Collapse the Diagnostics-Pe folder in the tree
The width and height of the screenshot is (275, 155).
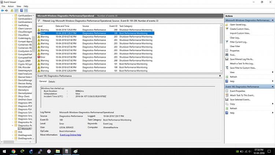[x=12, y=126]
